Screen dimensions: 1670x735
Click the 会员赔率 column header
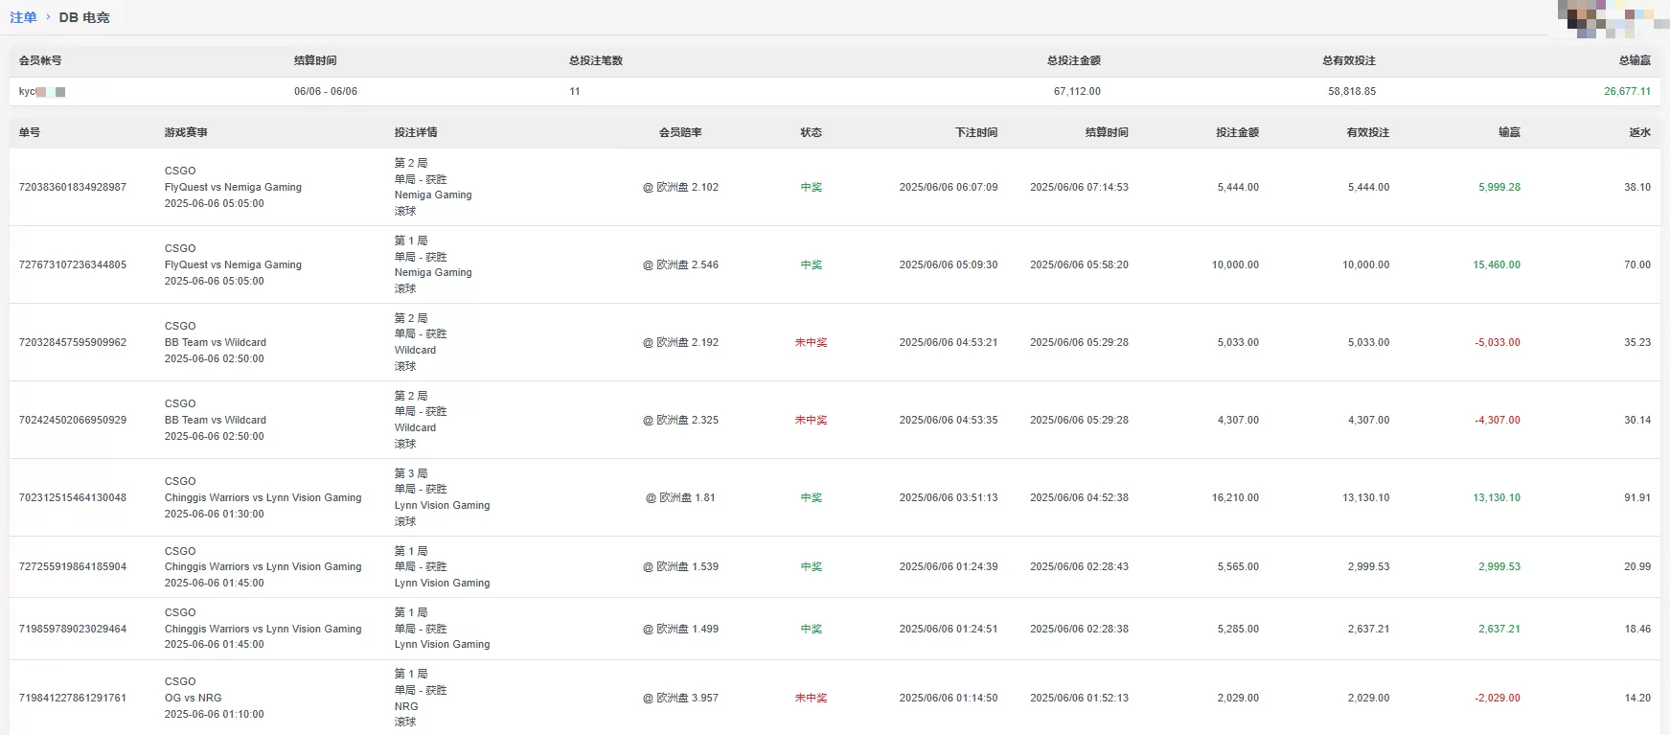[x=680, y=132]
